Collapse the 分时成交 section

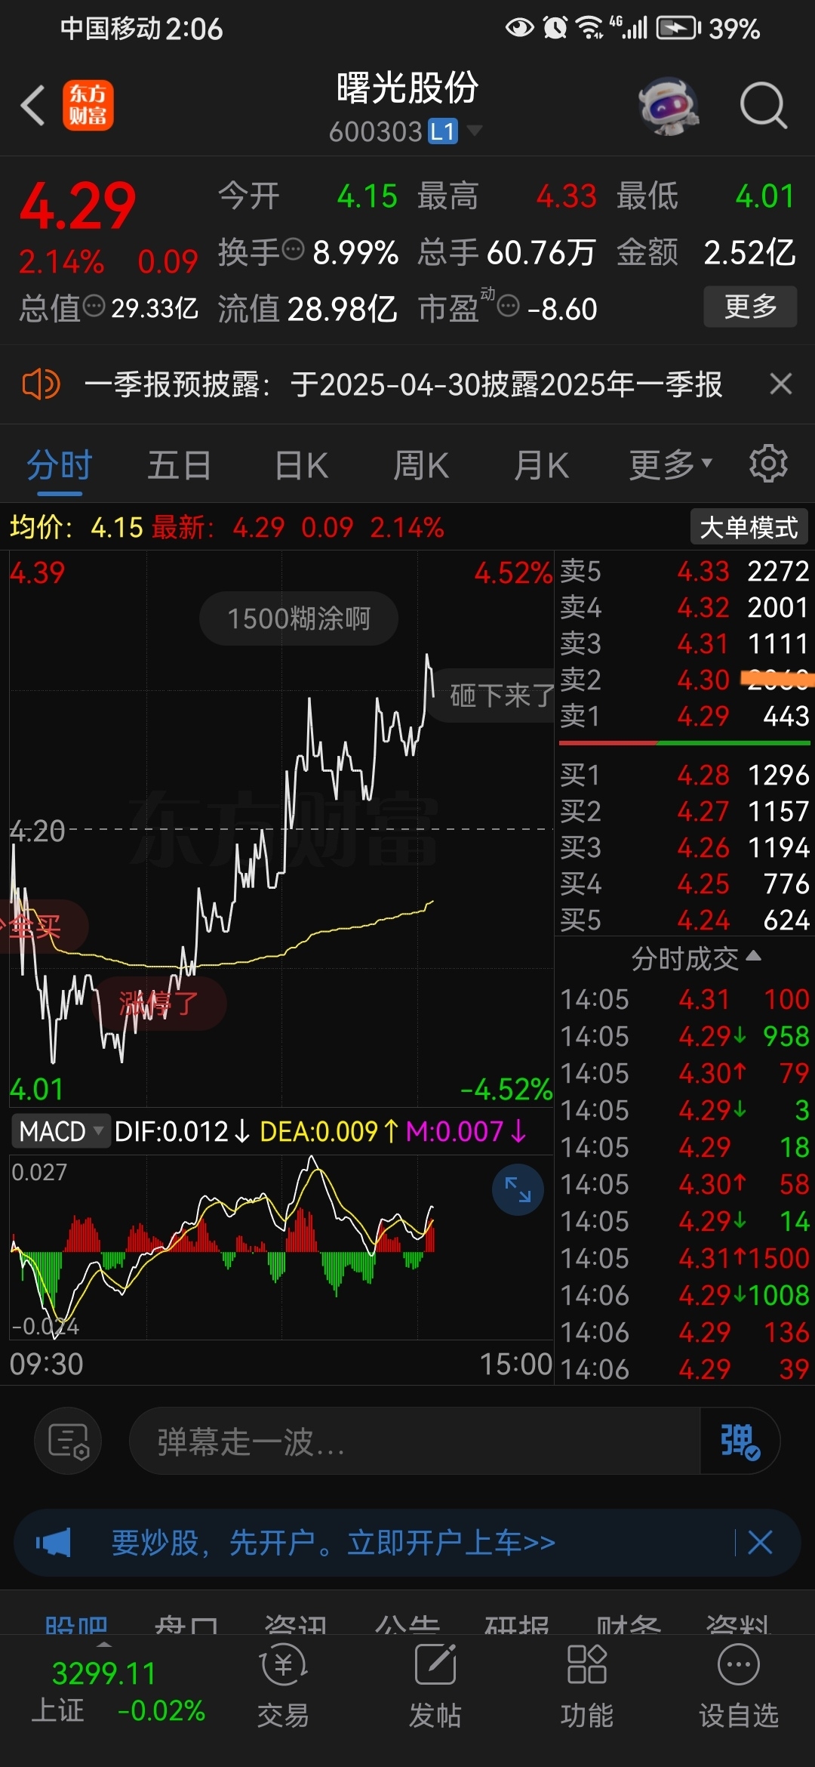pos(696,958)
